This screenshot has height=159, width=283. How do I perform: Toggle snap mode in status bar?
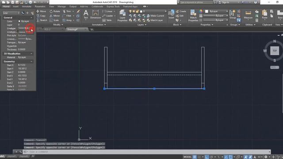click(199, 157)
